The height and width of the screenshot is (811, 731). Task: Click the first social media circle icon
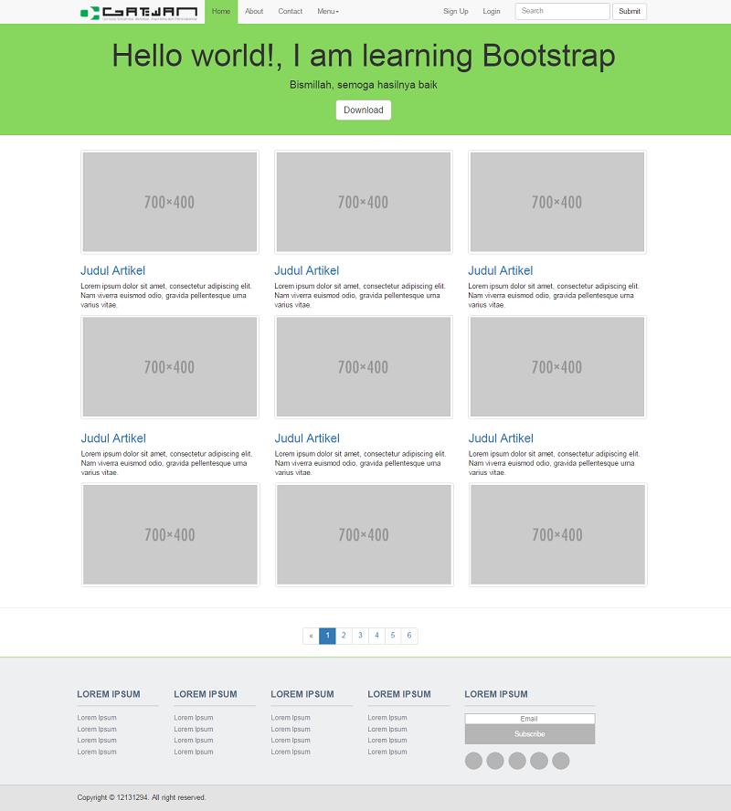(473, 760)
